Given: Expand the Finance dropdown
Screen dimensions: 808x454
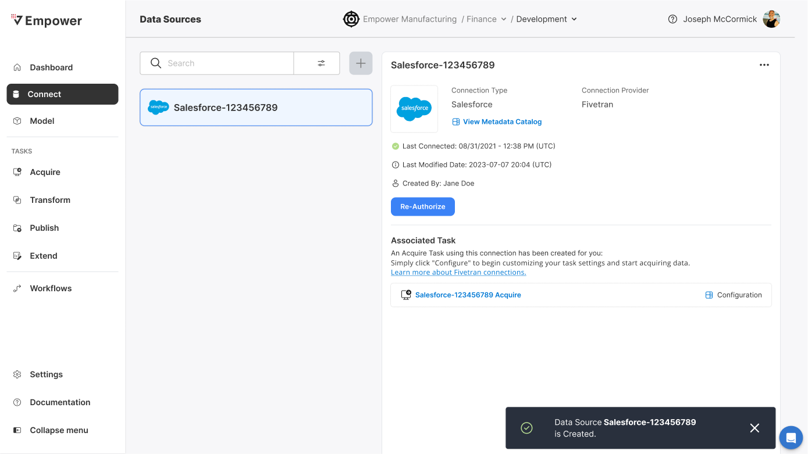Looking at the screenshot, I should tap(487, 19).
